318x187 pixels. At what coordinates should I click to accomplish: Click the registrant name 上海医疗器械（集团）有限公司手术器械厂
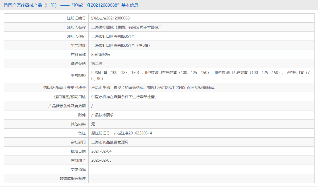click(128, 27)
